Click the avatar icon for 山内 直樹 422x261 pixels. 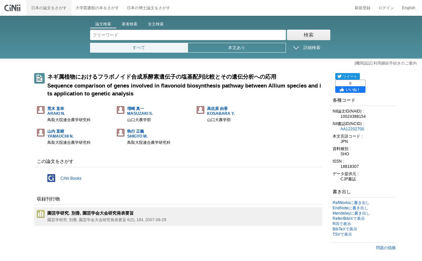pos(41,133)
